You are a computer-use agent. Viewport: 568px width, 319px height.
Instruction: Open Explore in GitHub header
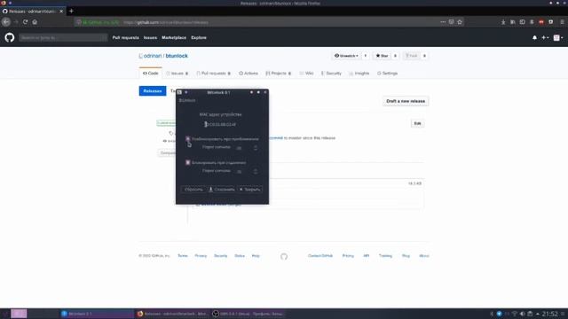coord(199,37)
